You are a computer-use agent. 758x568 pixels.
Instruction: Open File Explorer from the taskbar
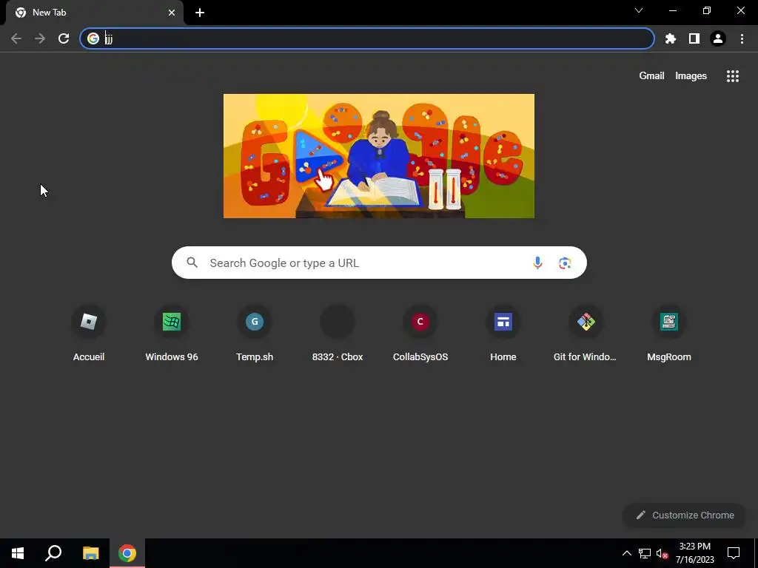pyautogui.click(x=90, y=553)
